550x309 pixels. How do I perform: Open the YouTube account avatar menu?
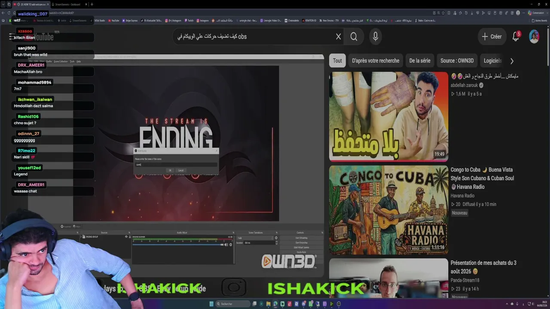click(534, 36)
